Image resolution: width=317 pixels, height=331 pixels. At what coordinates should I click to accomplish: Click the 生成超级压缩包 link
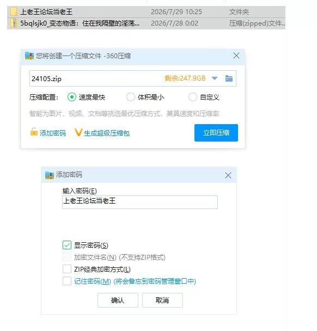coord(107,133)
